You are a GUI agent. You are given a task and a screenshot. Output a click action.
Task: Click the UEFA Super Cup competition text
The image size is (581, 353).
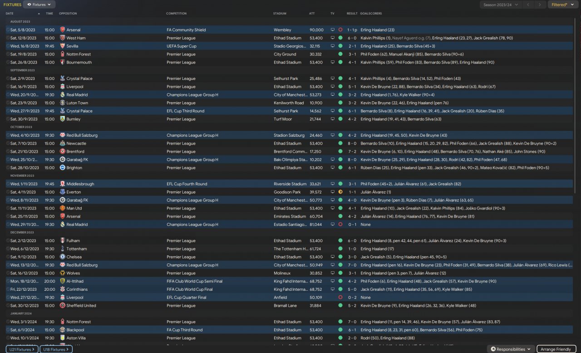coord(181,46)
